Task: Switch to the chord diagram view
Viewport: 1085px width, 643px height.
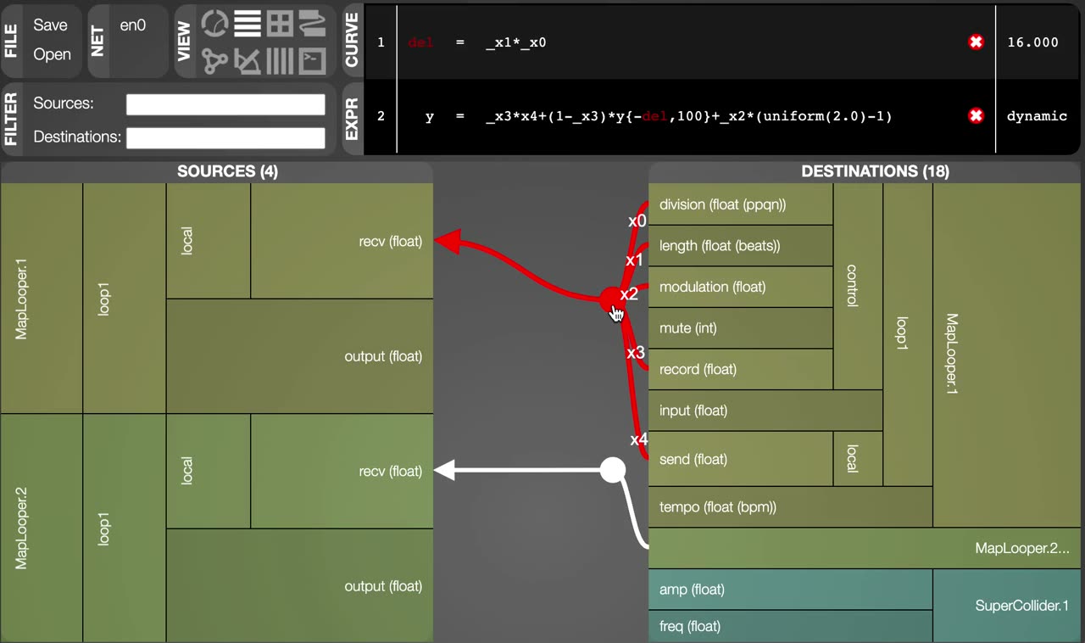Action: tap(215, 25)
